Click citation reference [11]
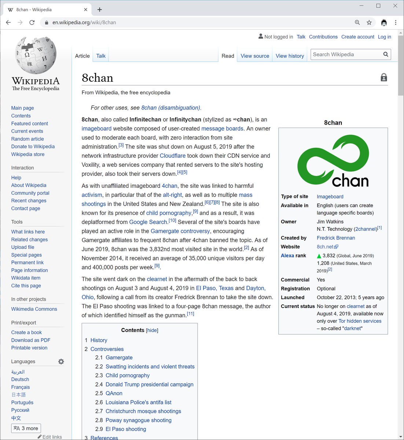The width and height of the screenshot is (404, 440). 191,313
